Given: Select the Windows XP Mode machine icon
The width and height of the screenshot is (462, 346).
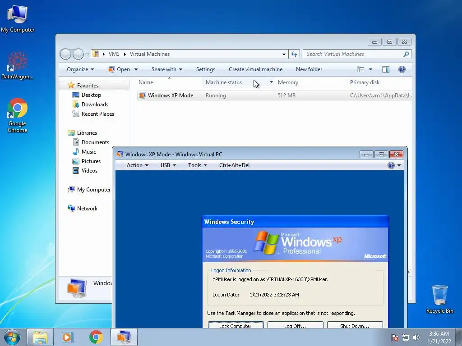Looking at the screenshot, I should 142,96.
